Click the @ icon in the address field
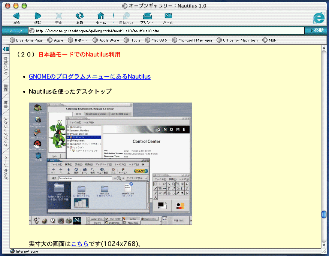The image size is (329, 256). [32, 31]
